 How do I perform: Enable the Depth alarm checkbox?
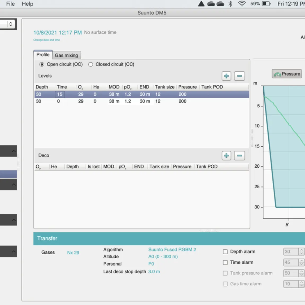pyautogui.click(x=225, y=252)
